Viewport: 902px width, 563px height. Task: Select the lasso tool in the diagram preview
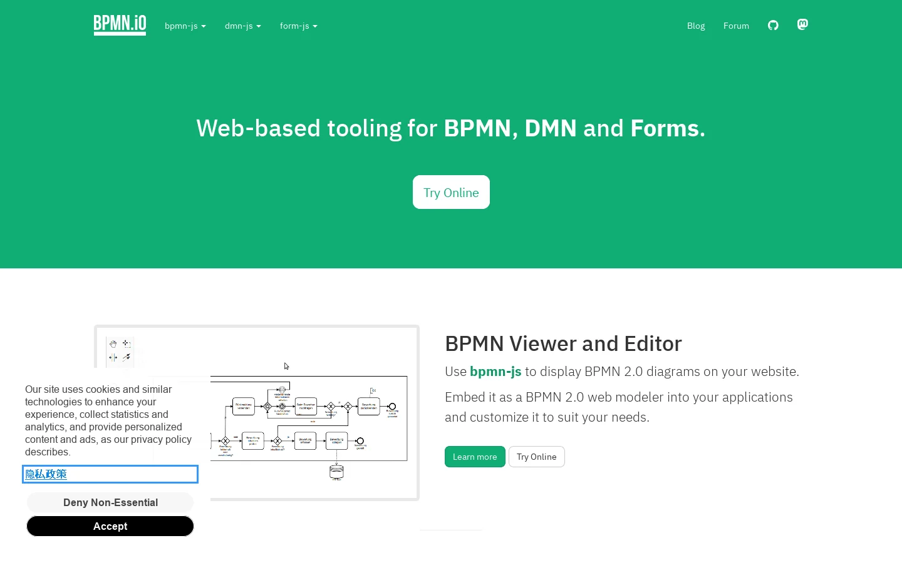126,343
